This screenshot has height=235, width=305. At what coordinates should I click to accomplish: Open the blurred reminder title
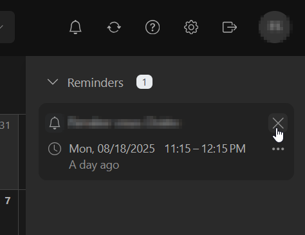click(x=125, y=122)
